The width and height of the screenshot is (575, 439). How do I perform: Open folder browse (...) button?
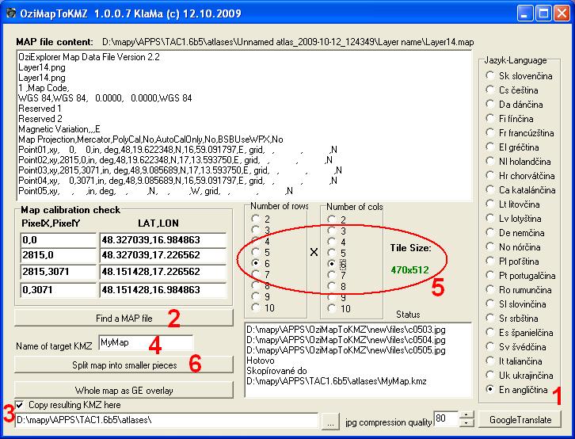click(330, 421)
